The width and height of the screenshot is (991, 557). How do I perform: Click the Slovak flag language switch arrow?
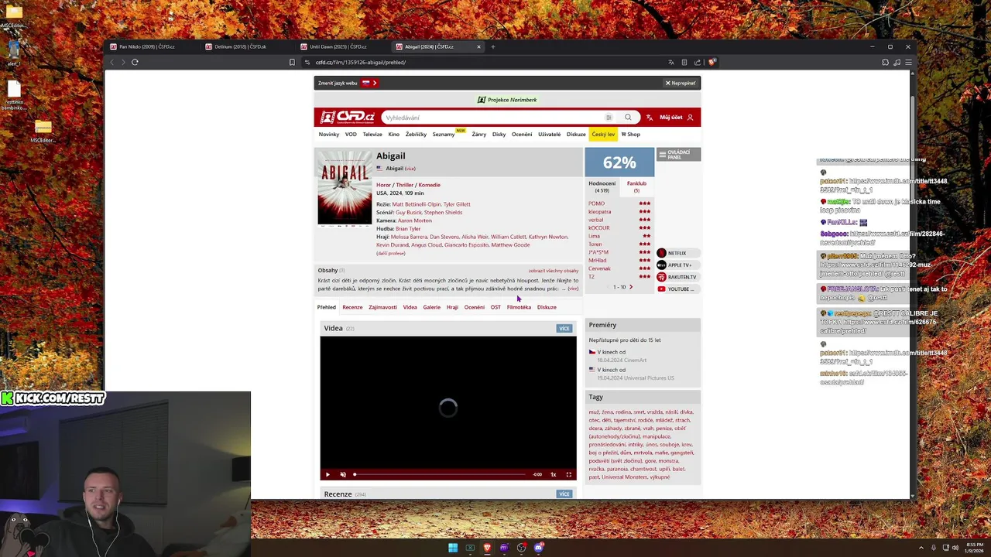pos(370,83)
